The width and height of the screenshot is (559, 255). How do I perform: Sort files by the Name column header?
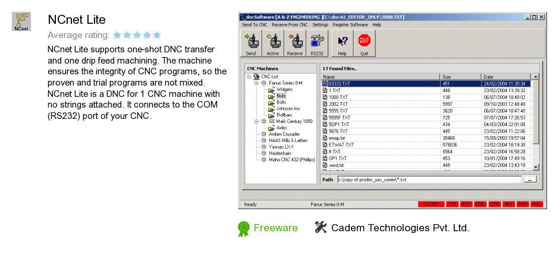point(381,77)
